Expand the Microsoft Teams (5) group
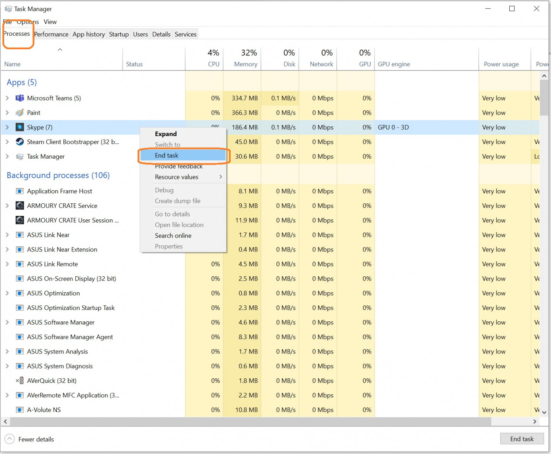The width and height of the screenshot is (551, 454). point(7,98)
